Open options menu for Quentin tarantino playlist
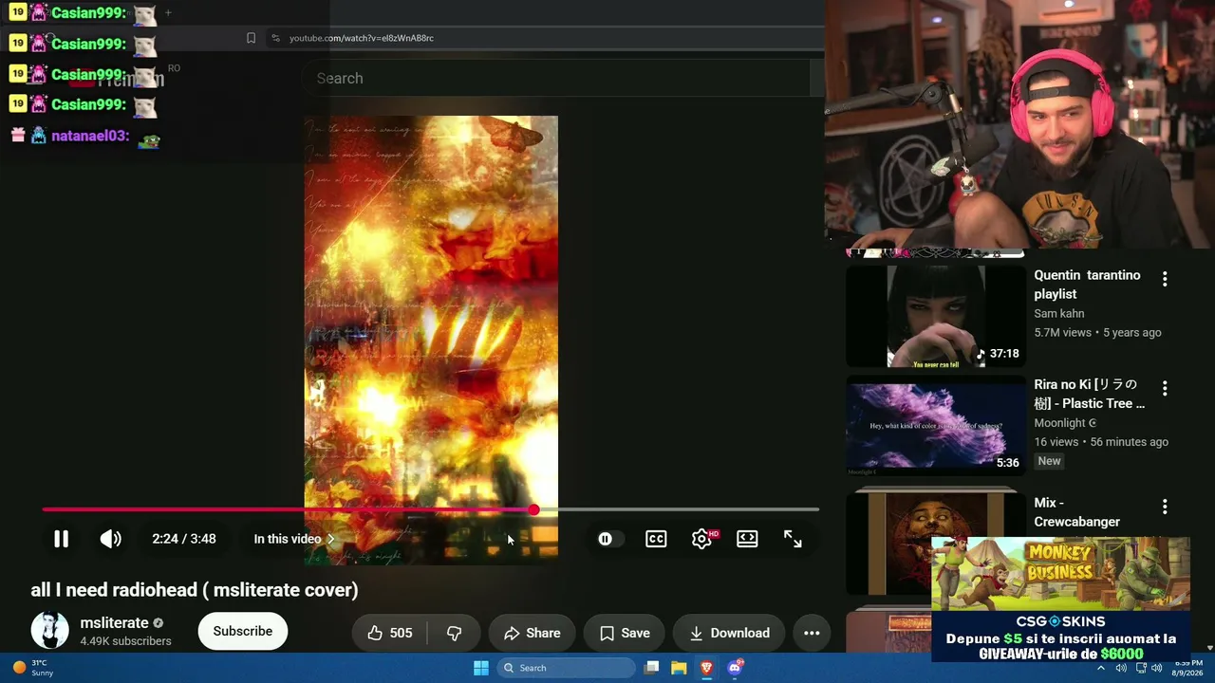 [1165, 279]
